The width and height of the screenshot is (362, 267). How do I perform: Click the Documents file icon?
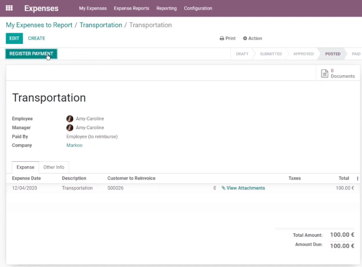(x=324, y=73)
